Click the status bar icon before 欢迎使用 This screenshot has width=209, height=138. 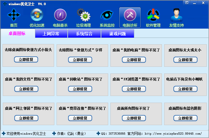pos(4,133)
